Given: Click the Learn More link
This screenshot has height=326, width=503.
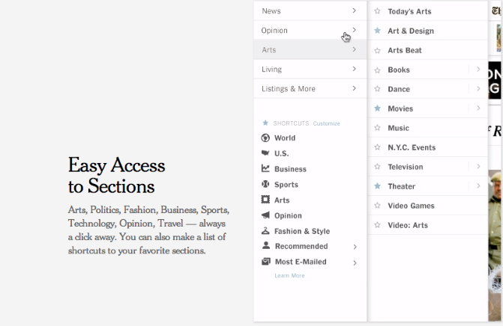Looking at the screenshot, I should (289, 275).
